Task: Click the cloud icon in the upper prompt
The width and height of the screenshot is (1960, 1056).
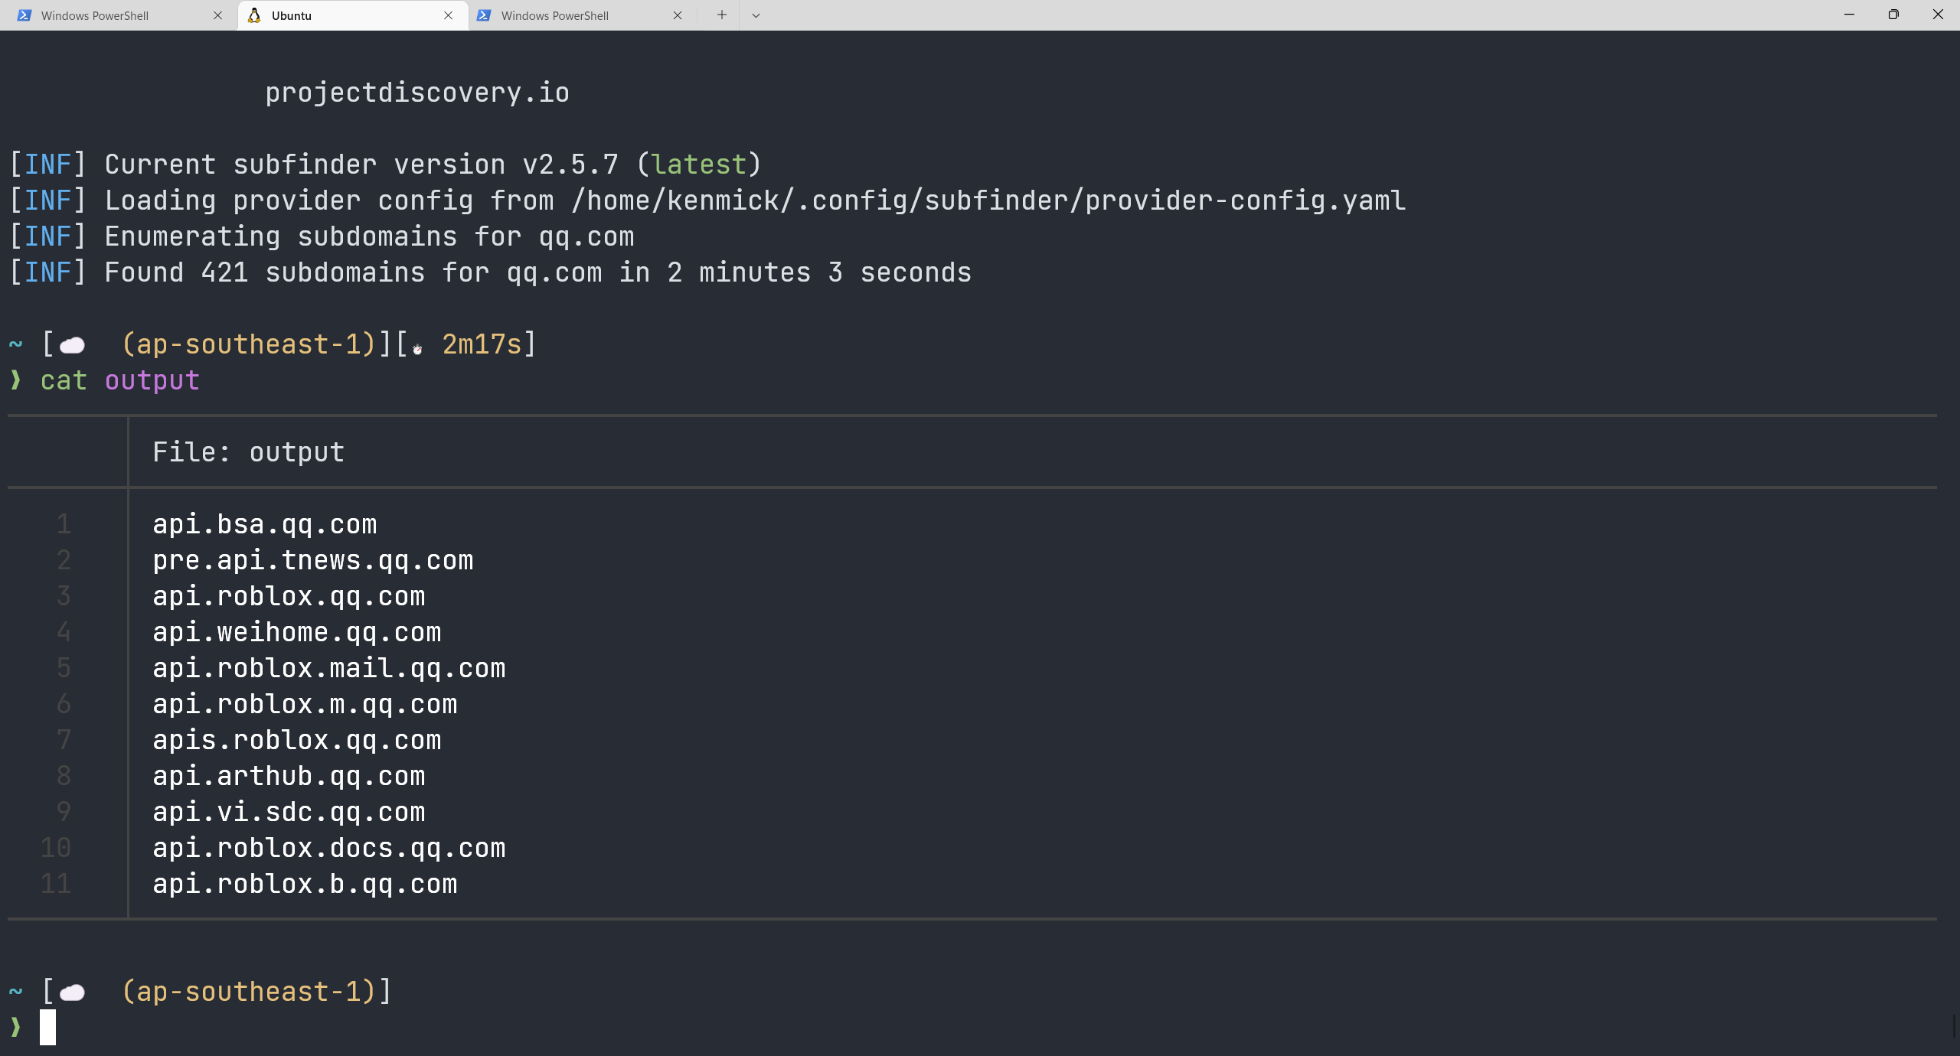Action: 72,345
